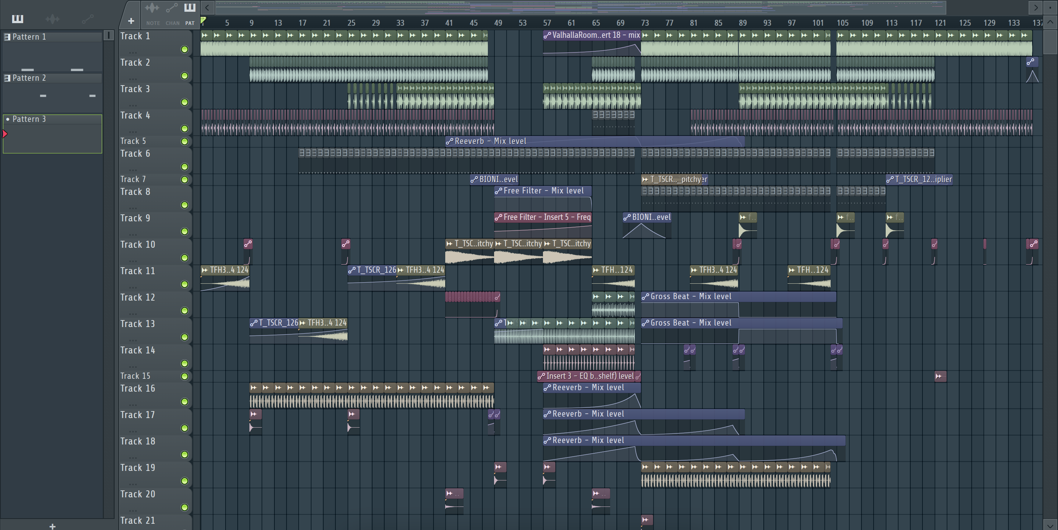Click the piano icon in the picker panel
This screenshot has height=530, width=1058.
pyautogui.click(x=17, y=18)
